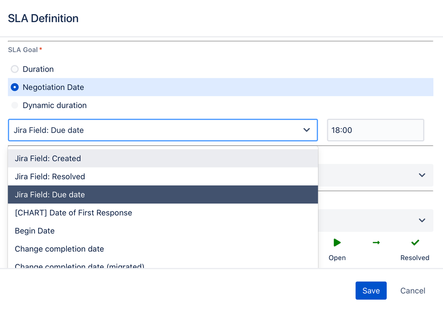Click the Save button
This screenshot has height=311, width=443.
(371, 291)
